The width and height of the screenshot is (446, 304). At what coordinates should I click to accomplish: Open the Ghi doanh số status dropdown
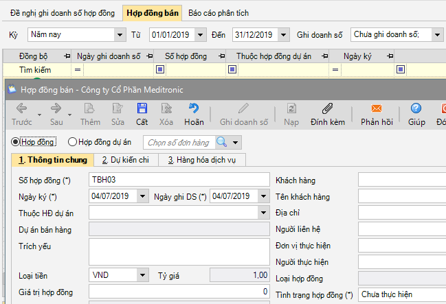tap(437, 34)
